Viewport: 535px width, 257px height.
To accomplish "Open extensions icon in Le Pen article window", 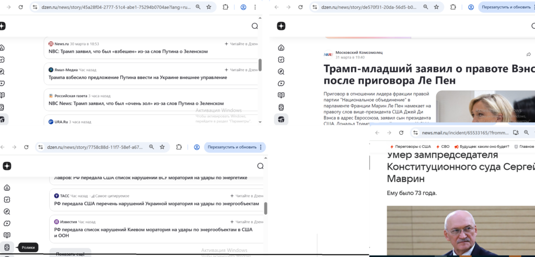I will (453, 7).
